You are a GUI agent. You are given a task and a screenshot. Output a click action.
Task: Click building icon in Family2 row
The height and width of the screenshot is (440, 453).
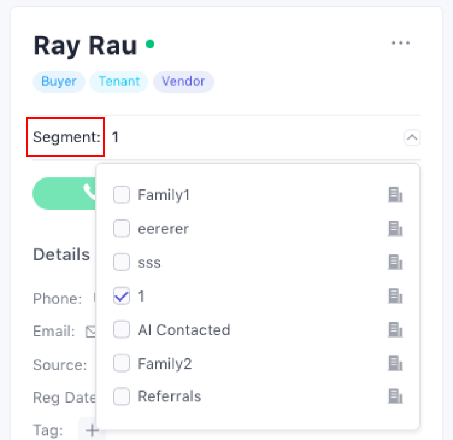[x=395, y=364]
